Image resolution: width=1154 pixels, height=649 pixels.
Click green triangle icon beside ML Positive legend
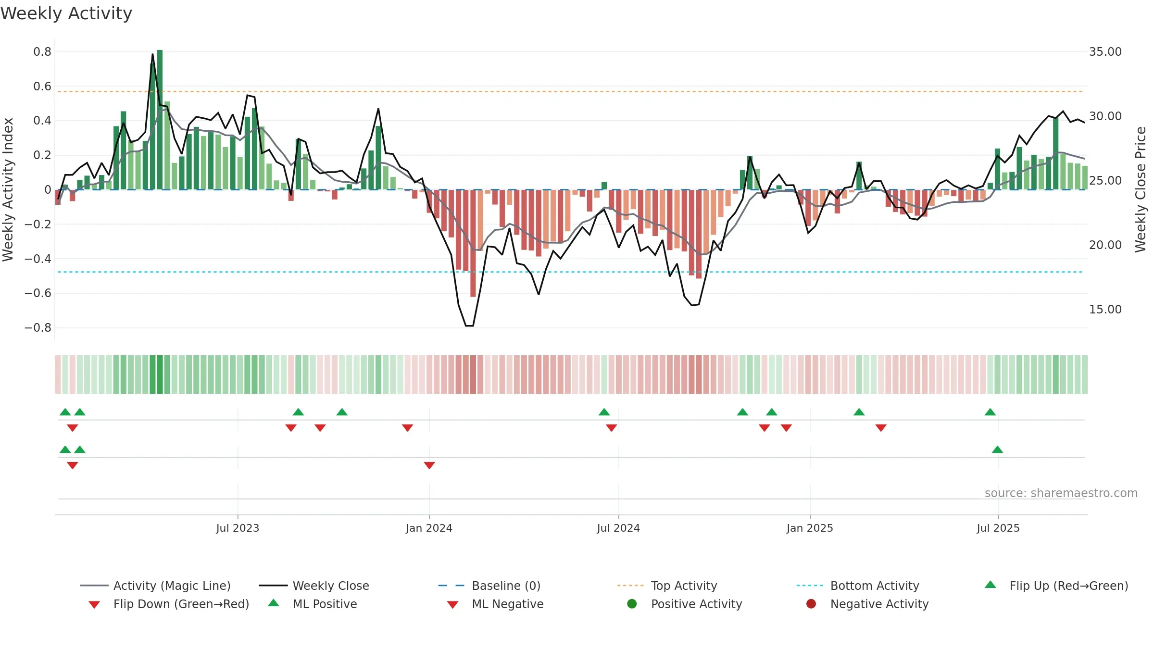[274, 603]
